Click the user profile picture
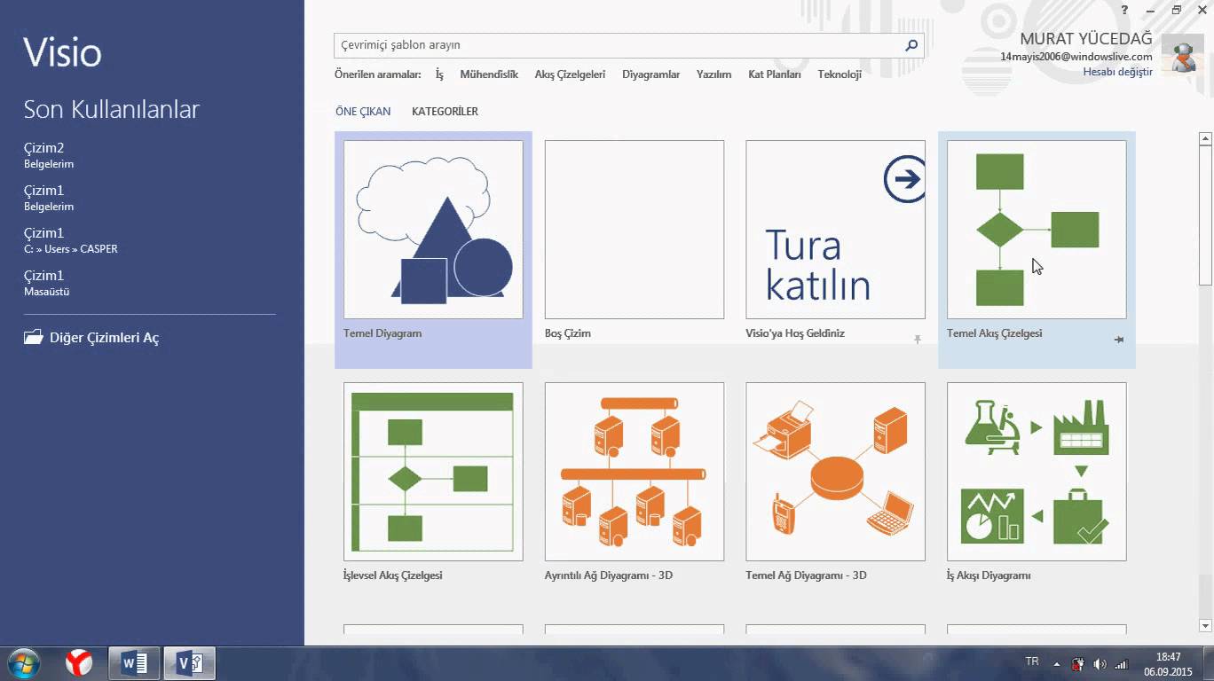 click(1182, 55)
